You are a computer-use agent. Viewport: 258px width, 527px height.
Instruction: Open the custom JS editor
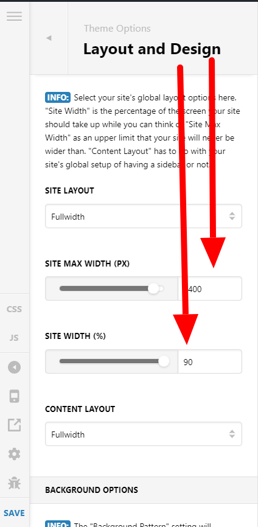(15, 338)
